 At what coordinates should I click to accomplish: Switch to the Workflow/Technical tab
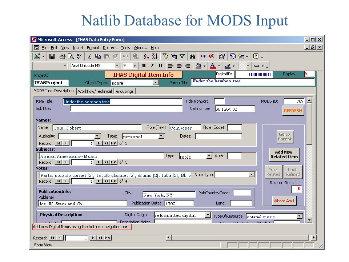point(95,91)
